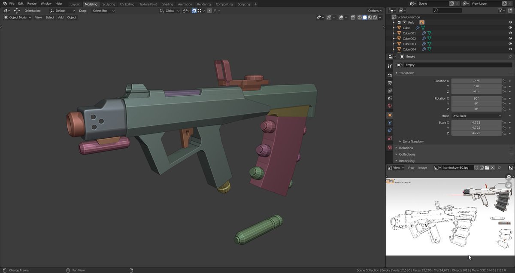515x273 pixels.
Task: Switch to the UV Editing workspace tab
Action: click(127, 4)
